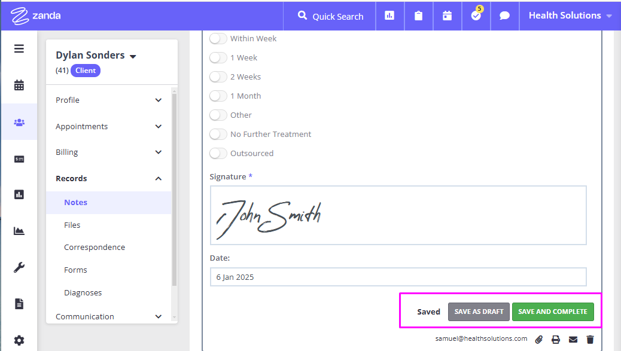Click the clipboard notes icon in top bar
The height and width of the screenshot is (351, 621).
(x=418, y=16)
